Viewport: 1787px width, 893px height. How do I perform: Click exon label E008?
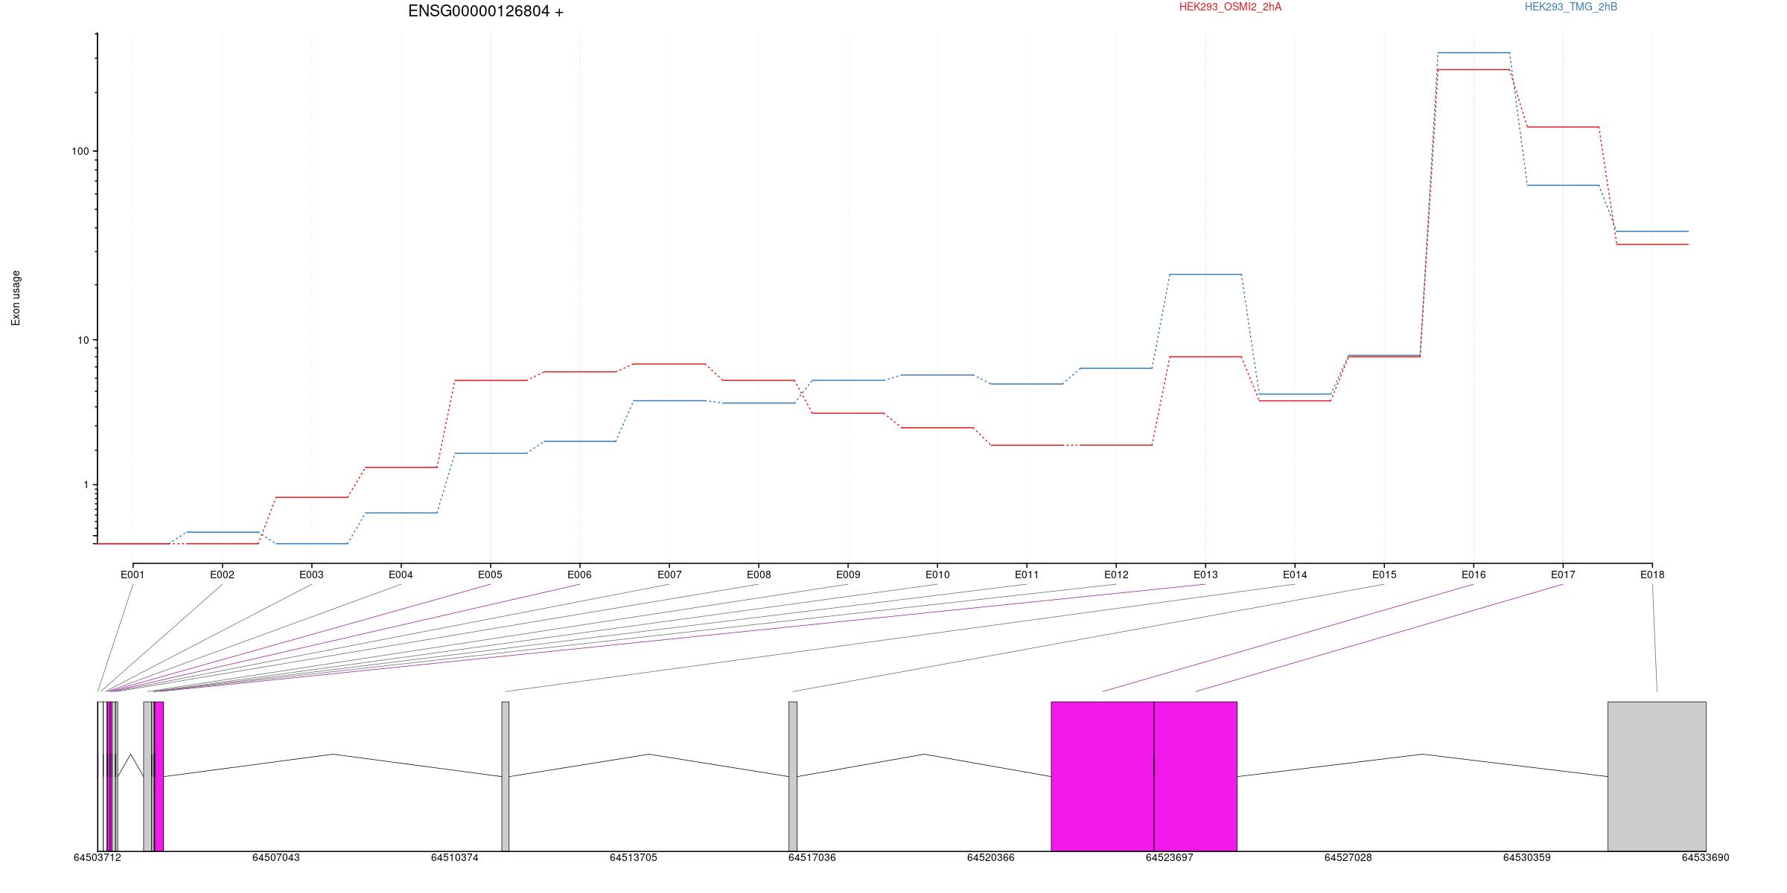pyautogui.click(x=759, y=574)
